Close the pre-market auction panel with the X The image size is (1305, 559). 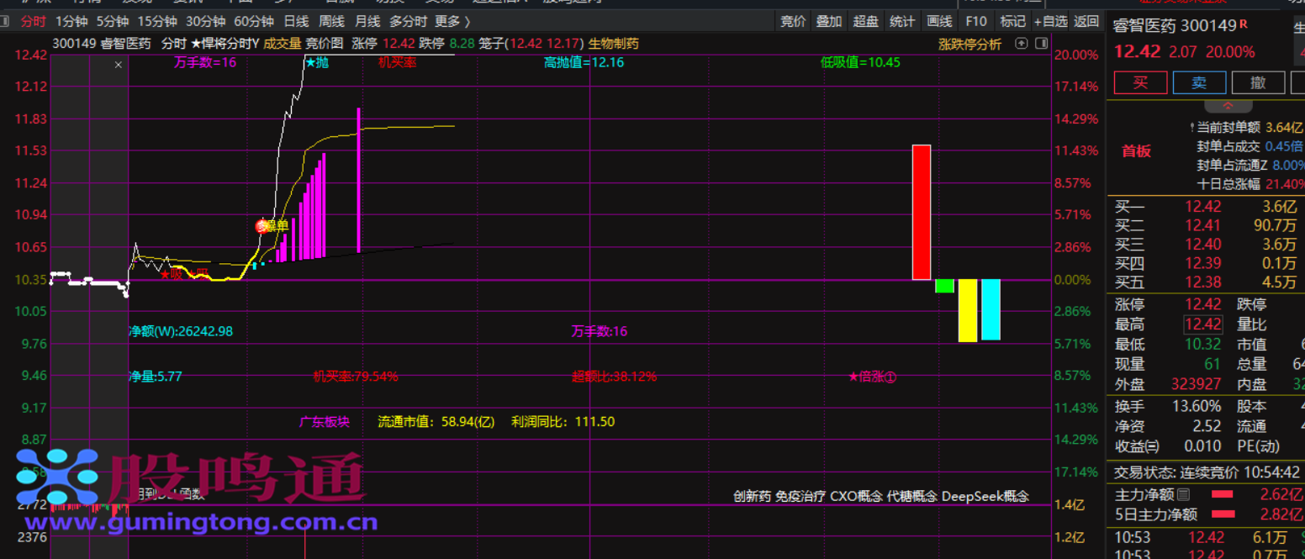point(119,64)
